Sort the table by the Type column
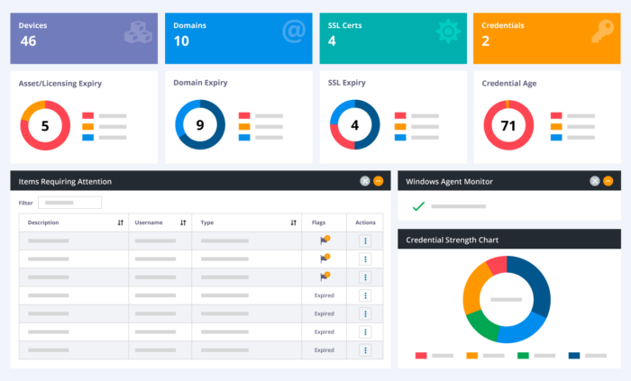 [293, 222]
